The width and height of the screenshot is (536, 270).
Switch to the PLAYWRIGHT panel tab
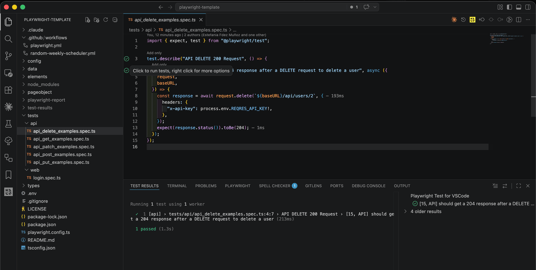coord(238,186)
